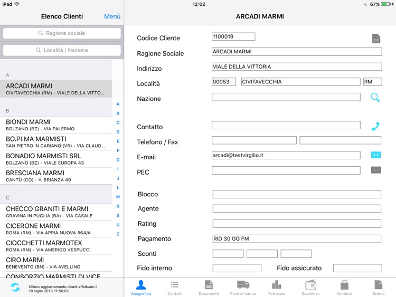The image size is (396, 297).
Task: Click the Pagamento field RID 30 GG FM
Action: 297,239
